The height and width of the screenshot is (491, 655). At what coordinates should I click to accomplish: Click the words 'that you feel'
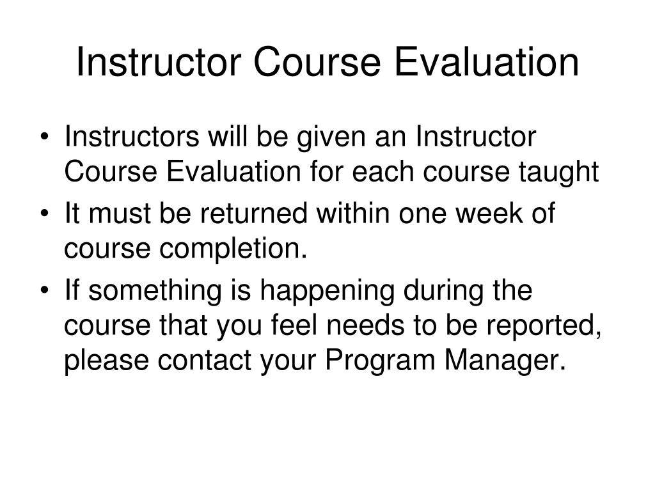(x=239, y=326)
